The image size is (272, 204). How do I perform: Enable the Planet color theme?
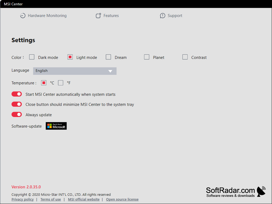coord(147,57)
